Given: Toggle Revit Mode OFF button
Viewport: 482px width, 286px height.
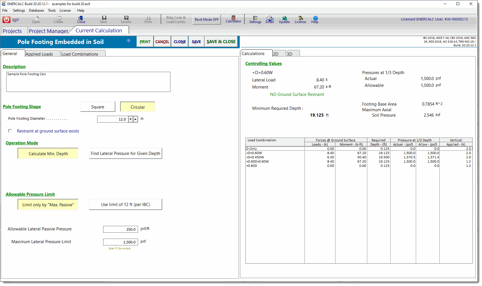Looking at the screenshot, I should coord(207,20).
